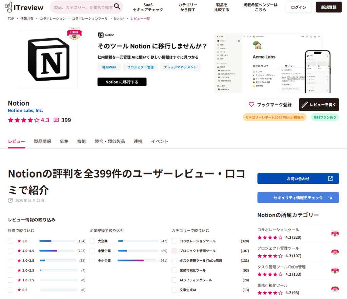The height and width of the screenshot is (299, 347).
Task: Open 掲載希望ベンダーはこちら menu item
Action: [261, 7]
